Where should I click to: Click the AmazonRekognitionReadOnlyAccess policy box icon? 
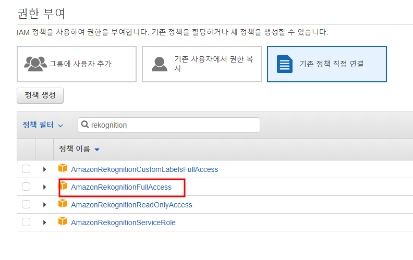[63, 203]
